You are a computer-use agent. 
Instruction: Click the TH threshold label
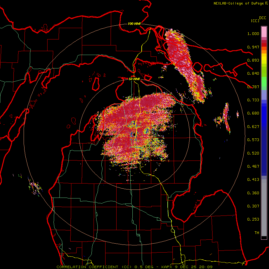point(257,233)
